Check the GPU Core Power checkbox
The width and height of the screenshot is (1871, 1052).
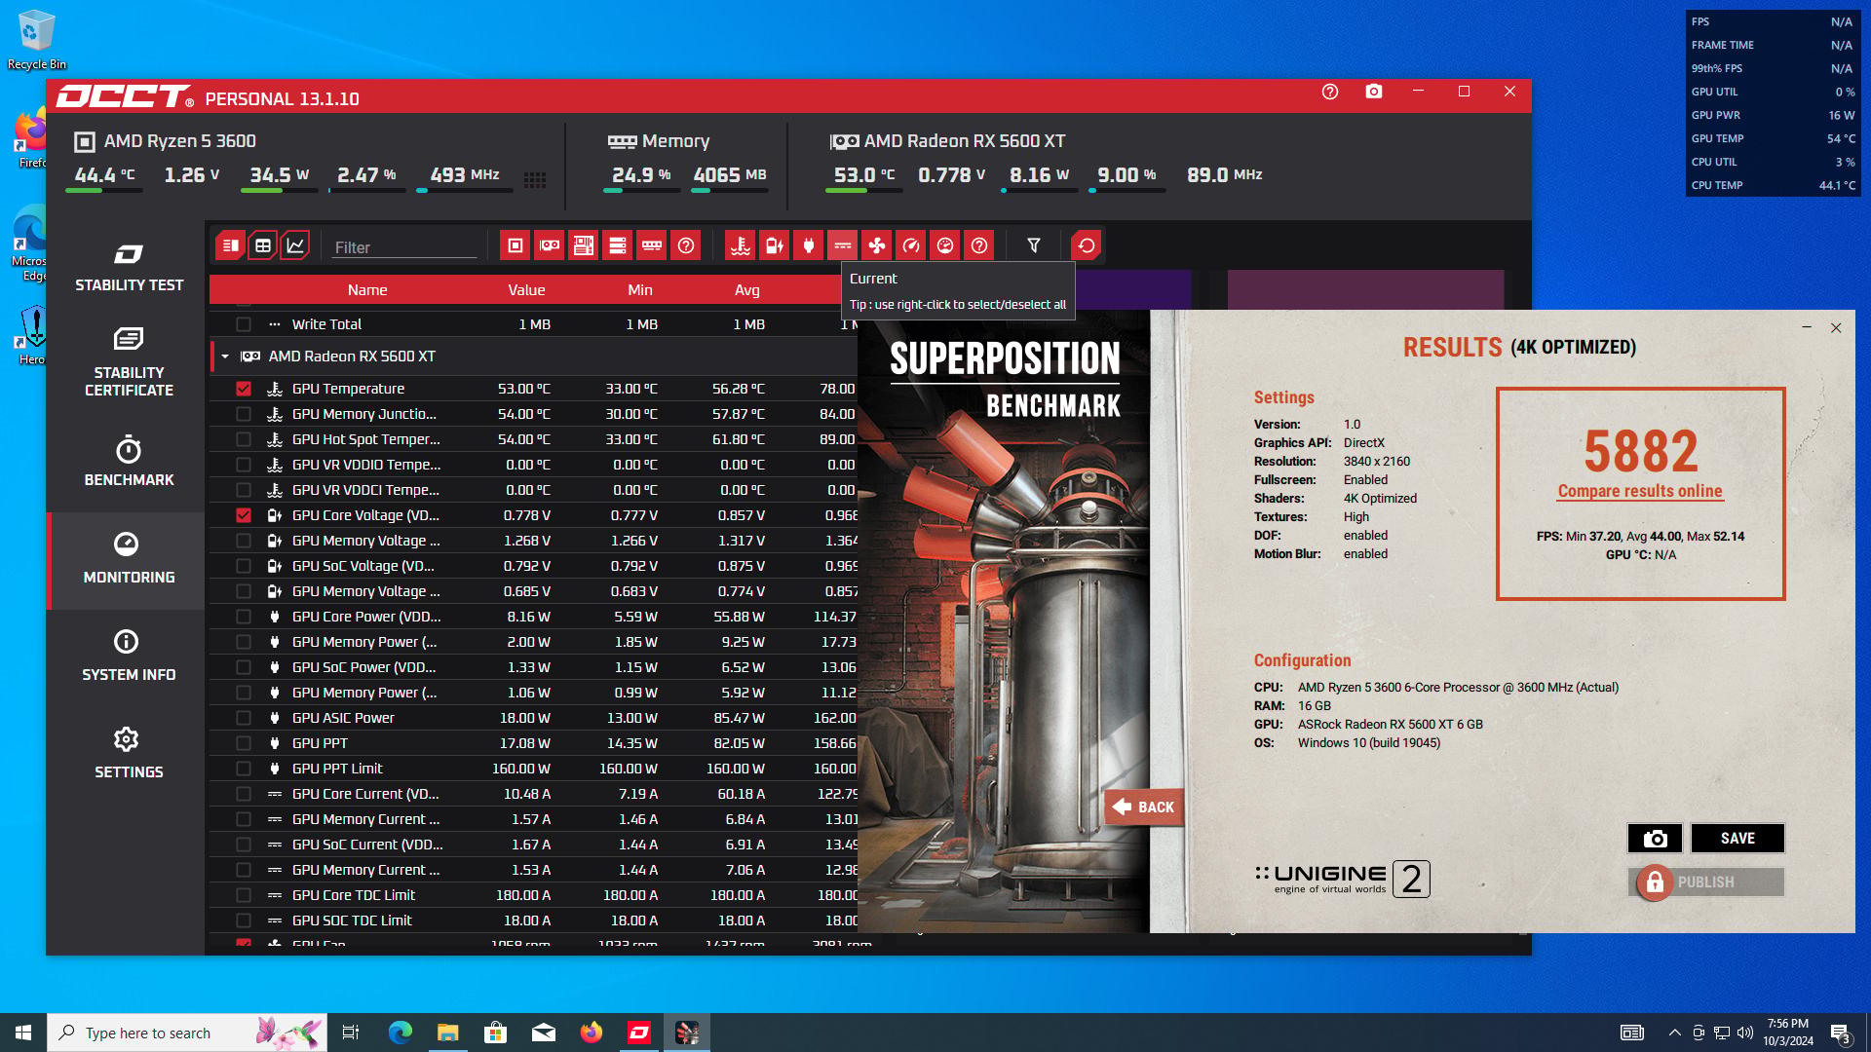coord(244,617)
